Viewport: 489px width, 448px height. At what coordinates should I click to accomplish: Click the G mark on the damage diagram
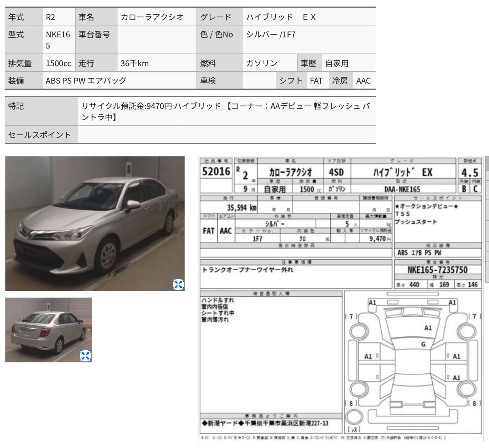click(423, 344)
